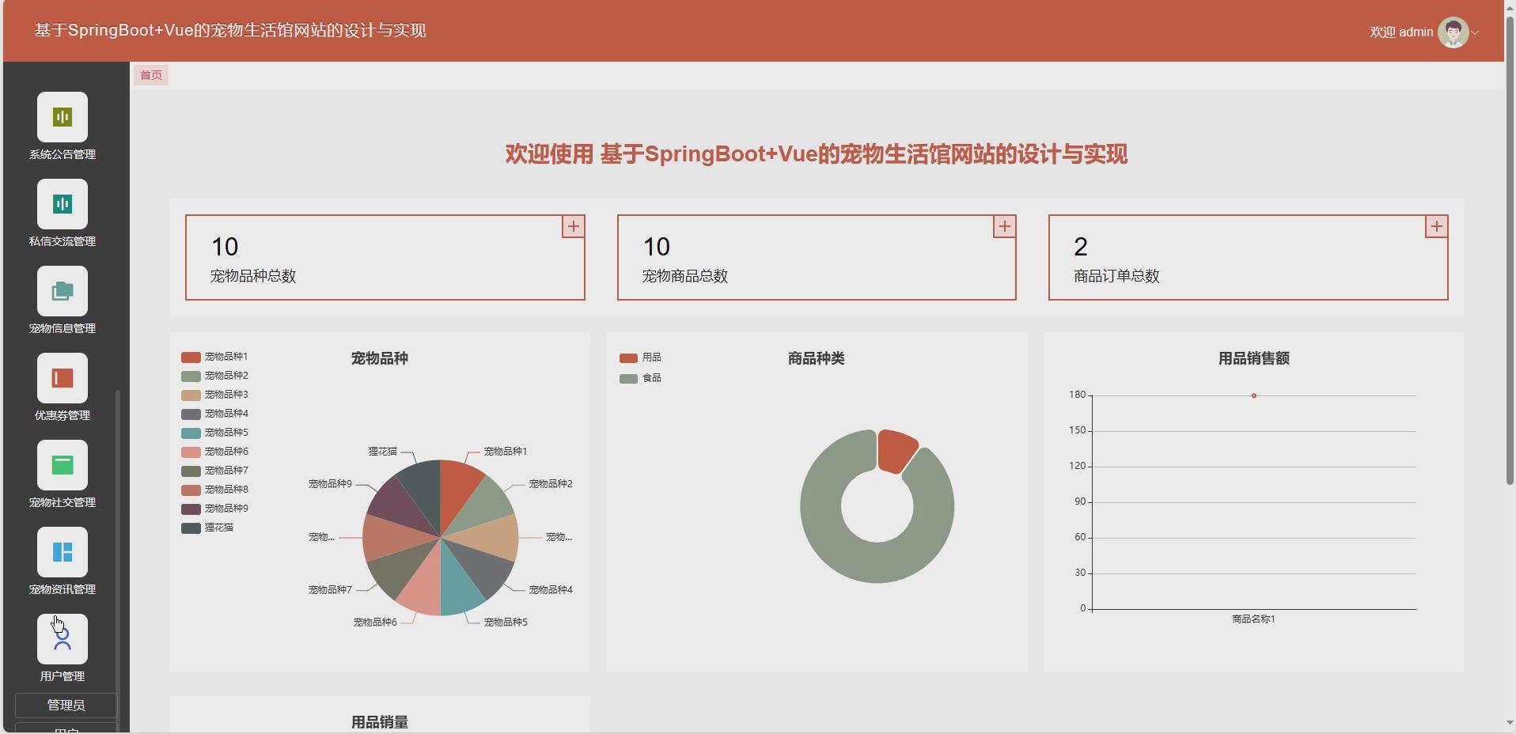Open the 宠物信息管理 sidebar icon

(x=63, y=291)
